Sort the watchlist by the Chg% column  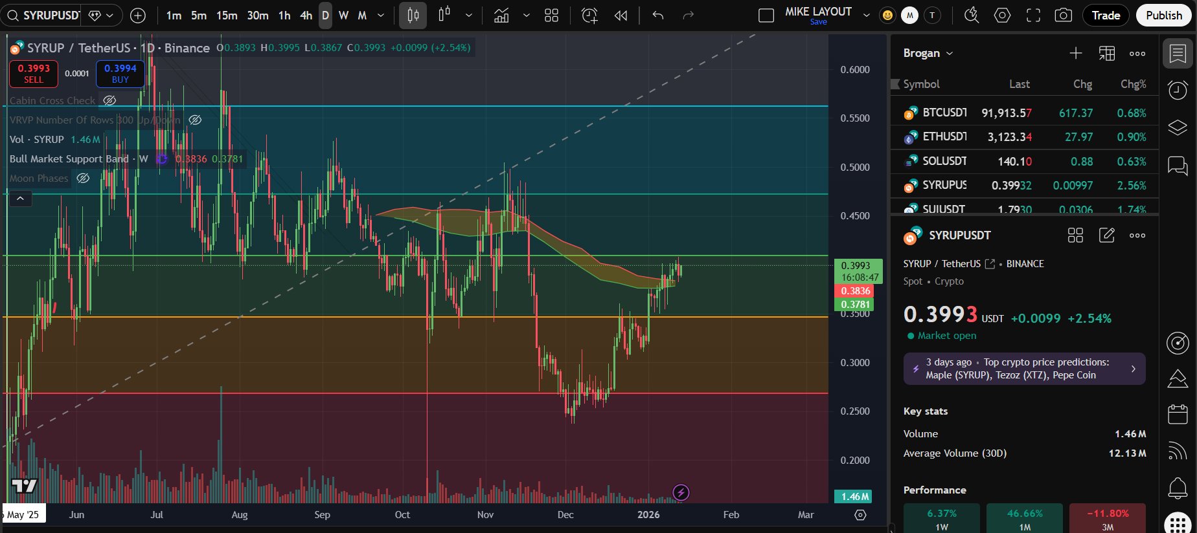pyautogui.click(x=1134, y=84)
